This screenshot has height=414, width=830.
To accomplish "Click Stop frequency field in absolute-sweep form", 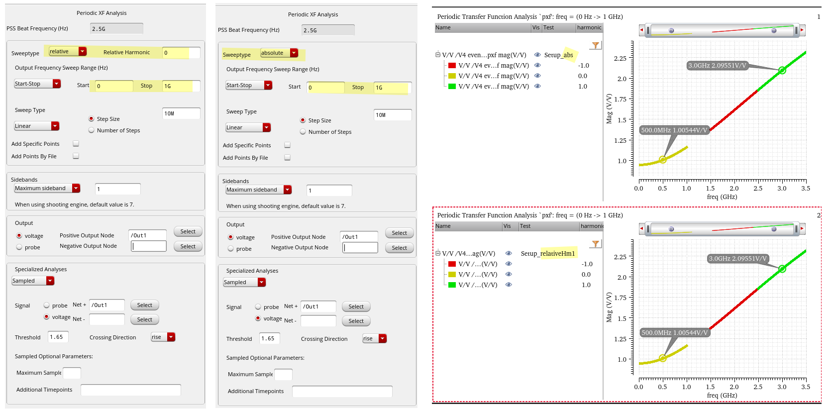I will pyautogui.click(x=393, y=88).
